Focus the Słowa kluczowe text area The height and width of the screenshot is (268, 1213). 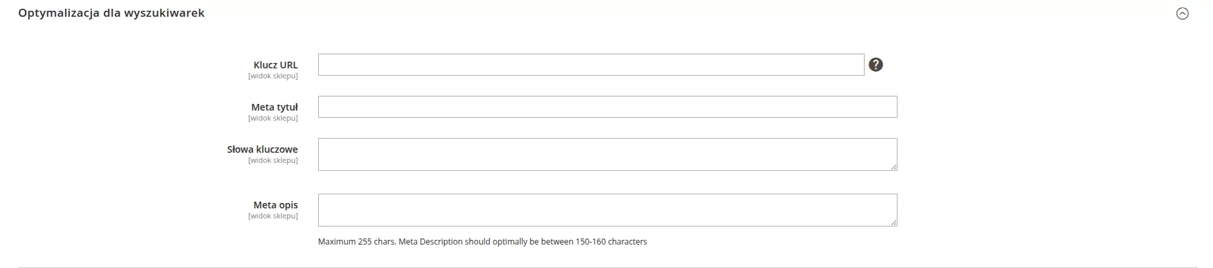[x=607, y=154]
